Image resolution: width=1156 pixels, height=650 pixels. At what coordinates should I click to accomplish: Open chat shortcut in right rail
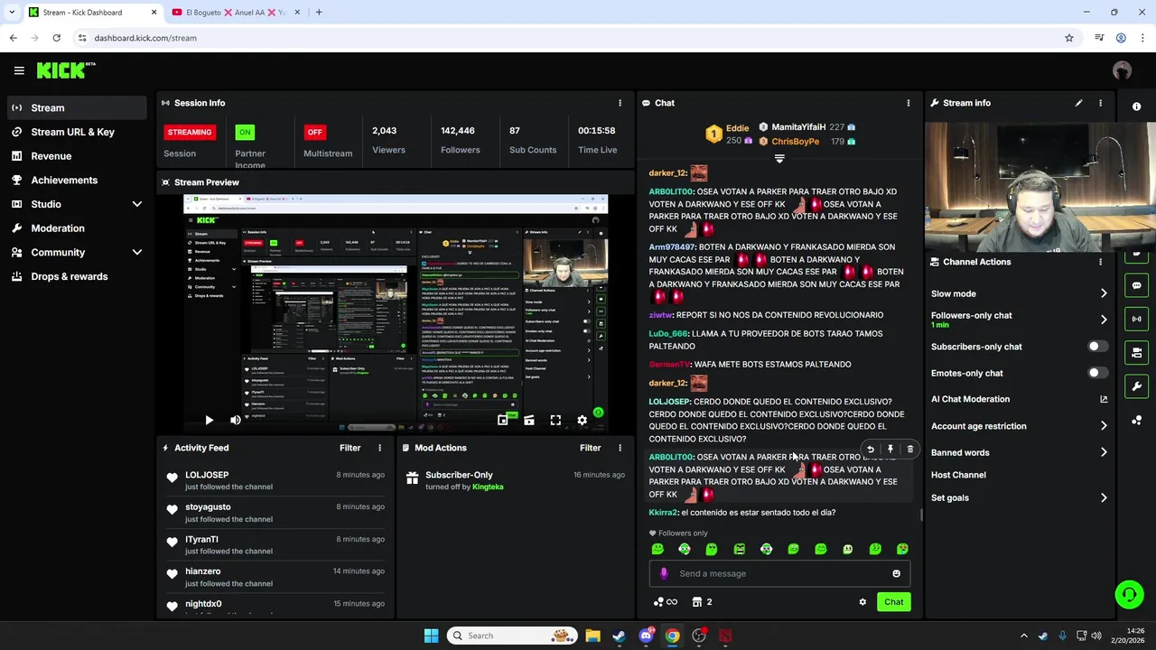pyautogui.click(x=1136, y=285)
